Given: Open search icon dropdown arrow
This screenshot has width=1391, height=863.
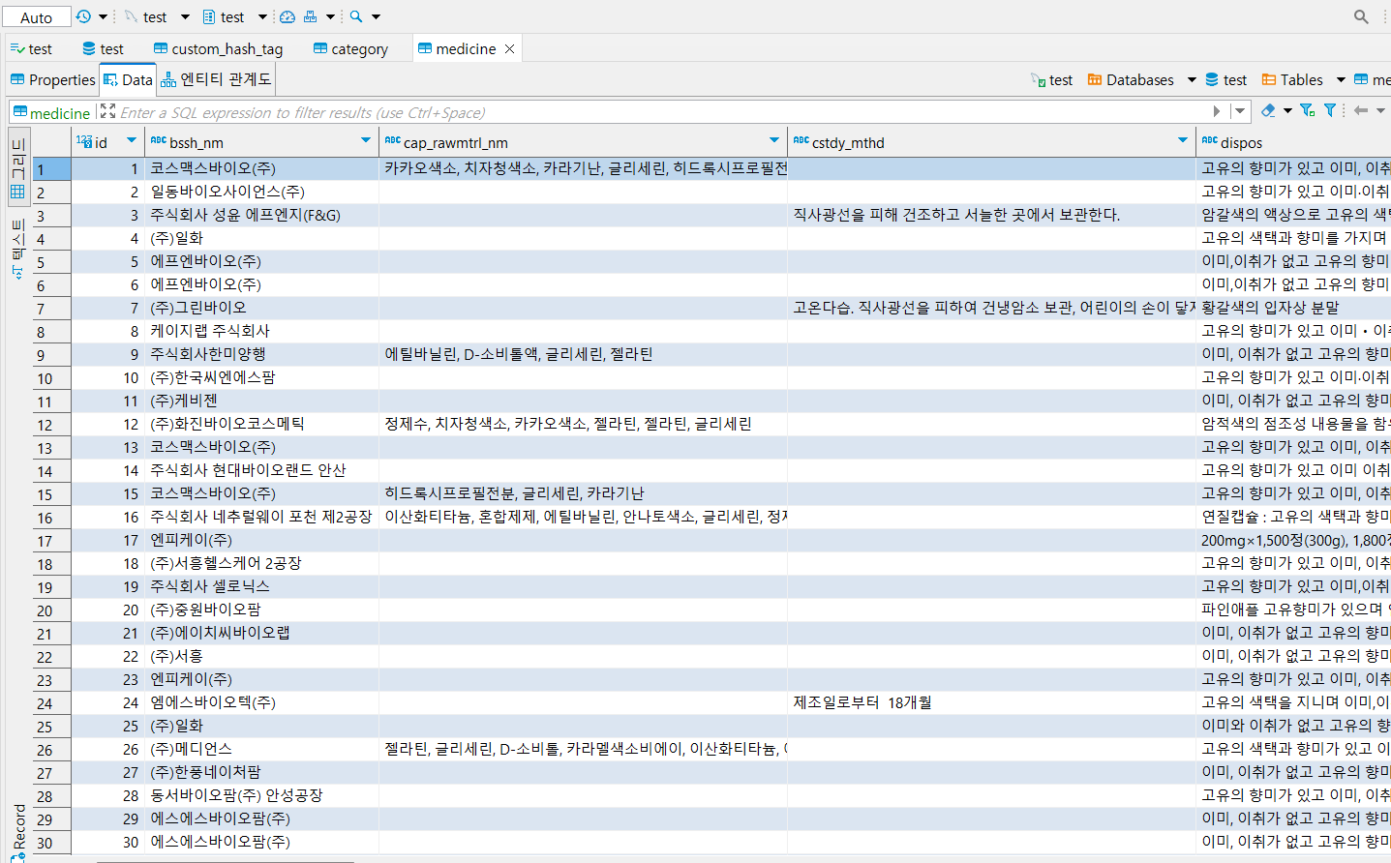Looking at the screenshot, I should click(377, 16).
